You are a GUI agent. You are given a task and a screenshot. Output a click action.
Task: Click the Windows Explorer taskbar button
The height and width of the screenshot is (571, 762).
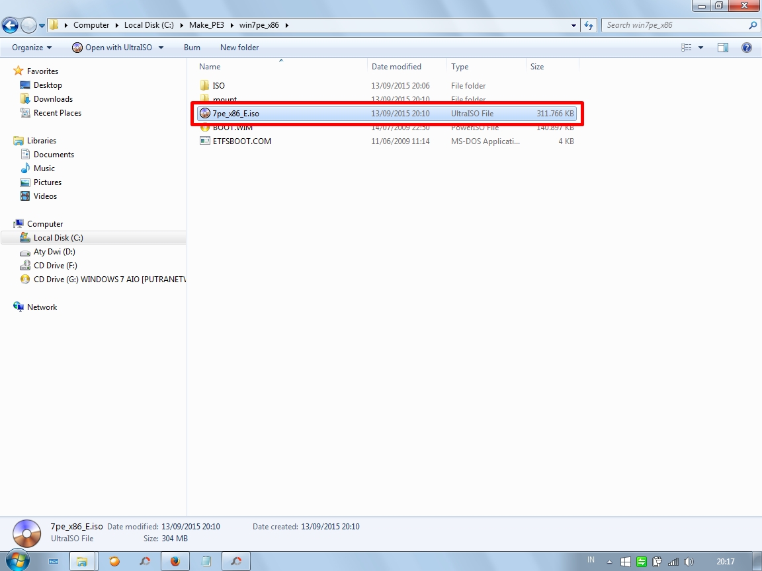pyautogui.click(x=83, y=561)
